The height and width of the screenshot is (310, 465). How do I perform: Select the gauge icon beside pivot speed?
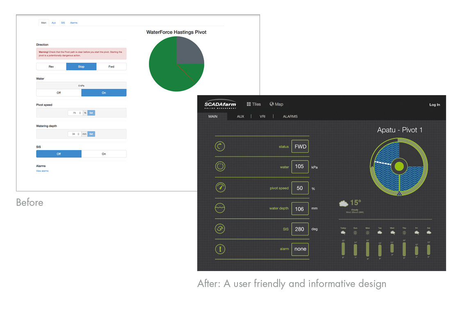click(220, 187)
